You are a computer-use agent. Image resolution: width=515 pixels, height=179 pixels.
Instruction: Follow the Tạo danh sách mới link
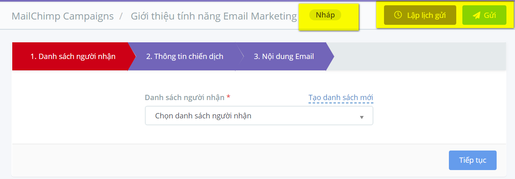341,98
